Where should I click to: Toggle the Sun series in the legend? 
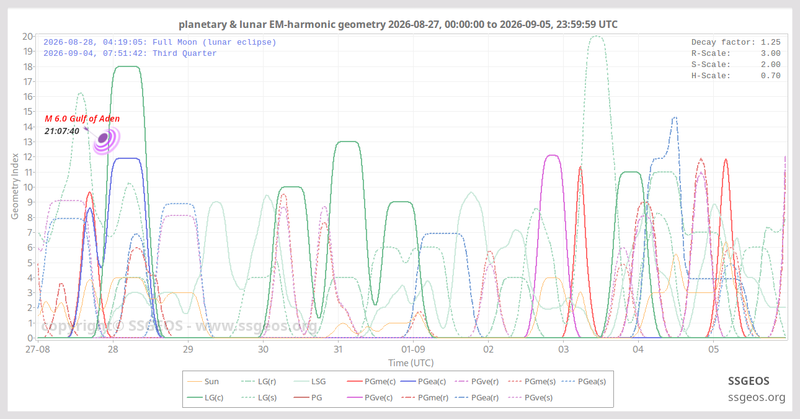click(202, 382)
